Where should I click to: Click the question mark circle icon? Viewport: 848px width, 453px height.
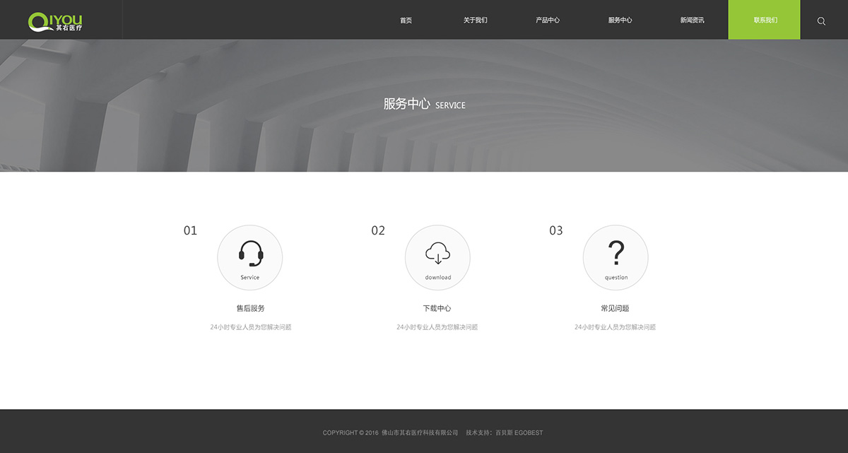616,258
